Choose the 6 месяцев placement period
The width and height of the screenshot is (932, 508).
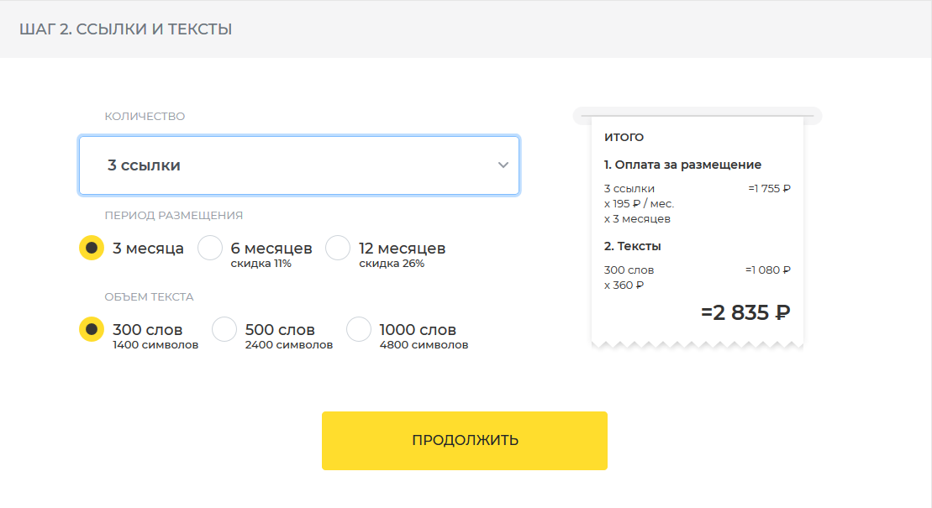coord(210,249)
